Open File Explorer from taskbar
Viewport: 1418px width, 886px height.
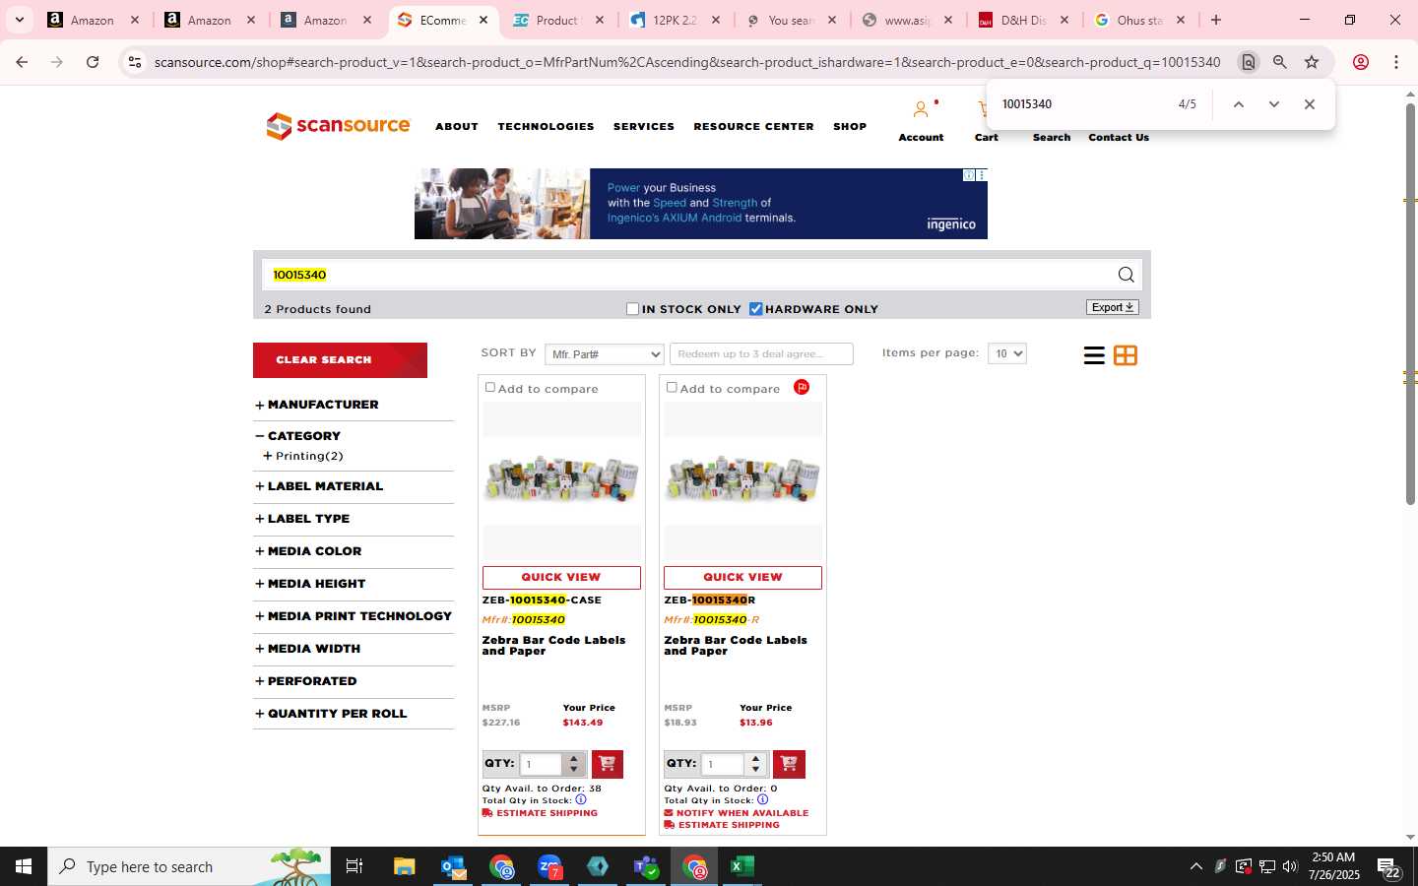coord(405,866)
